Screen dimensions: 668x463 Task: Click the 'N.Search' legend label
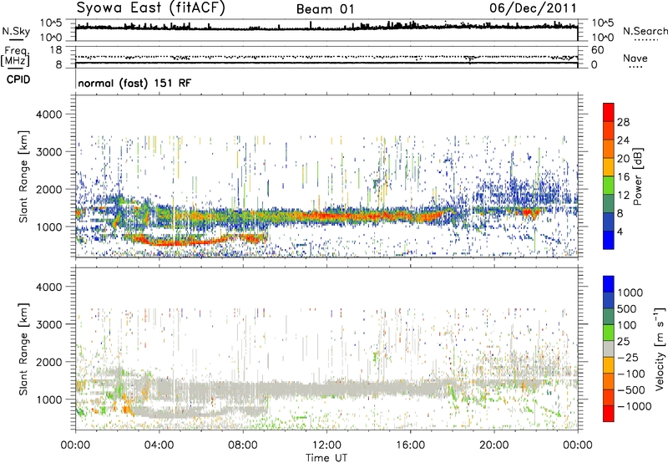pyautogui.click(x=645, y=31)
